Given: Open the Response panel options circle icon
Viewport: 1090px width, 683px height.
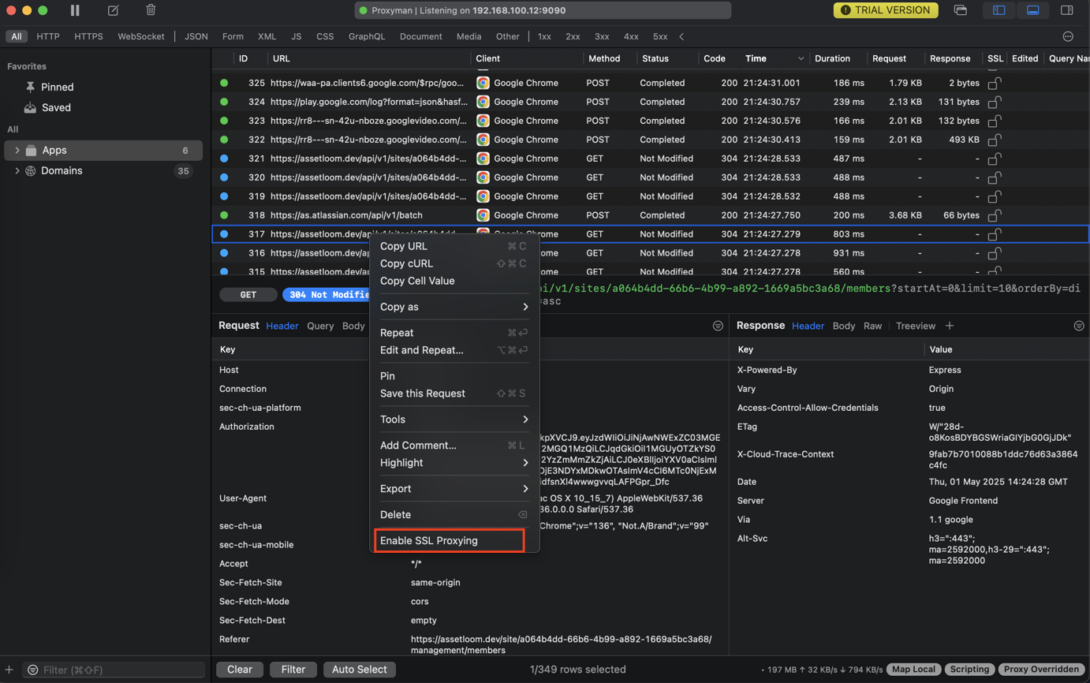Looking at the screenshot, I should click(x=1079, y=326).
